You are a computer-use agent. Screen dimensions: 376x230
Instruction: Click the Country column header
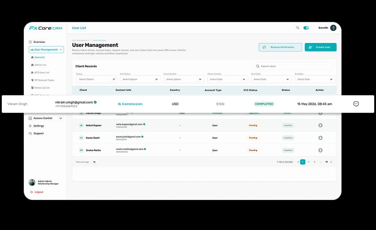(175, 90)
